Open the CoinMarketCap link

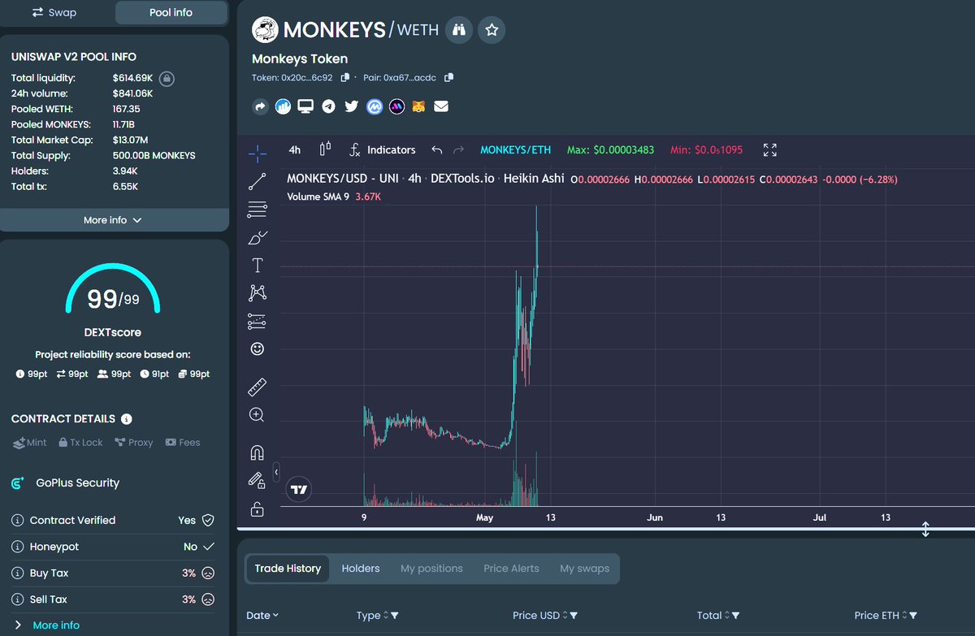(x=374, y=106)
